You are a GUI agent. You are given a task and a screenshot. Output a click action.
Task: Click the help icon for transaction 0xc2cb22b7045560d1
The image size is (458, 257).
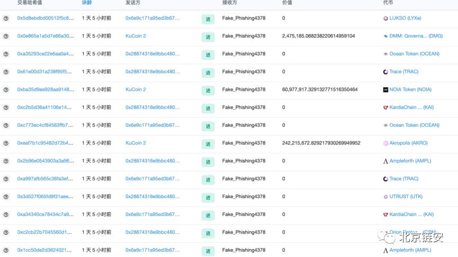[x=6, y=233]
